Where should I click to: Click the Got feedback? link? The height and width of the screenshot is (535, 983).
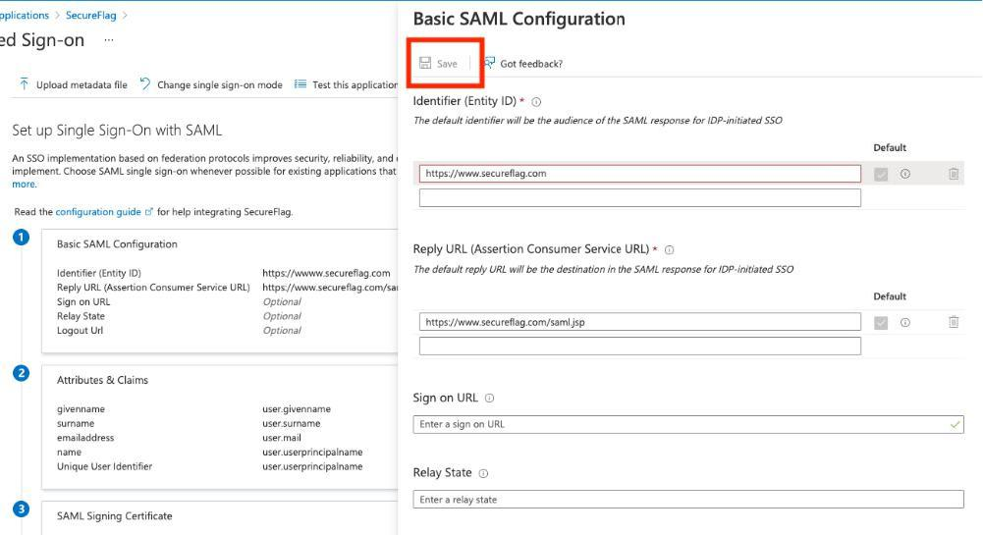tap(523, 63)
